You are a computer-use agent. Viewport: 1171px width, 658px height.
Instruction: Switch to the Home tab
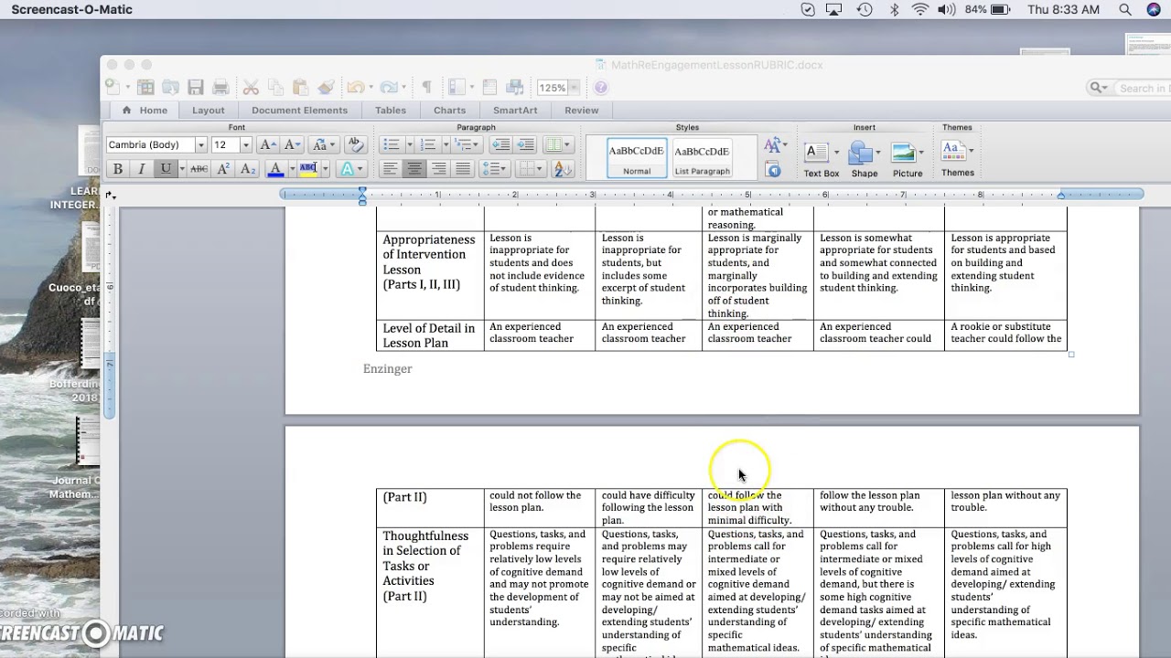coord(145,110)
